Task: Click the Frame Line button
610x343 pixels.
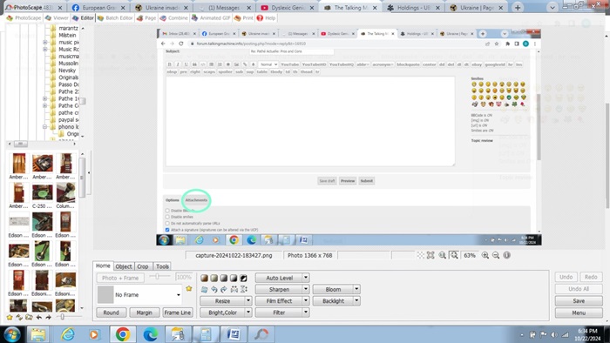Action: point(178,313)
